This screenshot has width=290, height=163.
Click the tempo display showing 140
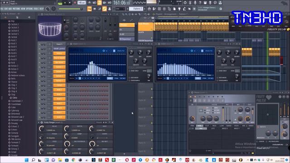82,3
